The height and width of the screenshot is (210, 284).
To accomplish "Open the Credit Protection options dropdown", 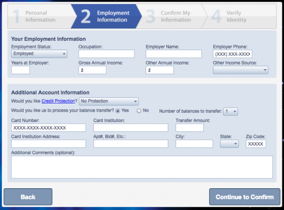I will coord(108,101).
